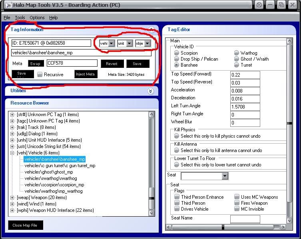
Task: Click the Save button left of Recursive
Action: [x=23, y=74]
